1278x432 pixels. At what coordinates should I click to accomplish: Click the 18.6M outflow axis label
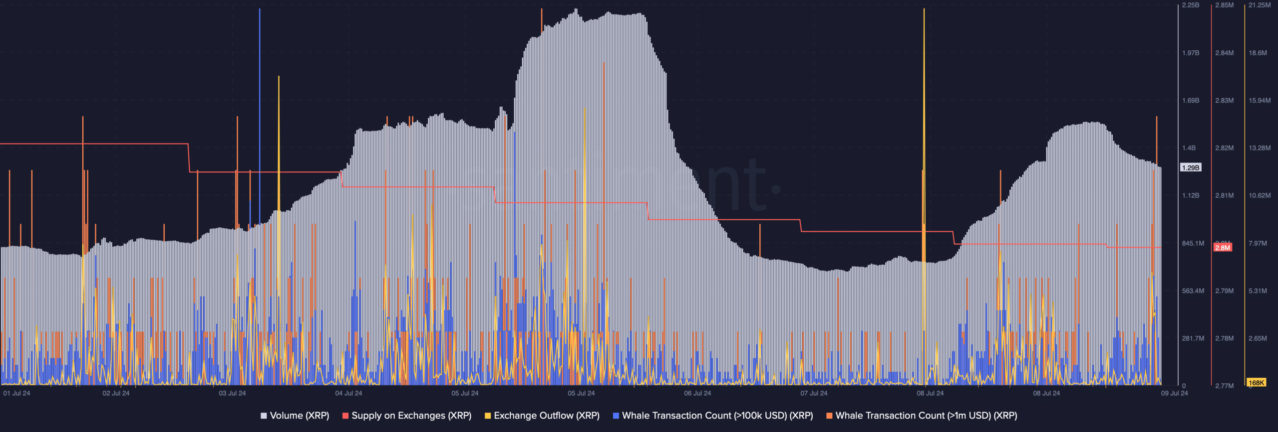coord(1258,53)
